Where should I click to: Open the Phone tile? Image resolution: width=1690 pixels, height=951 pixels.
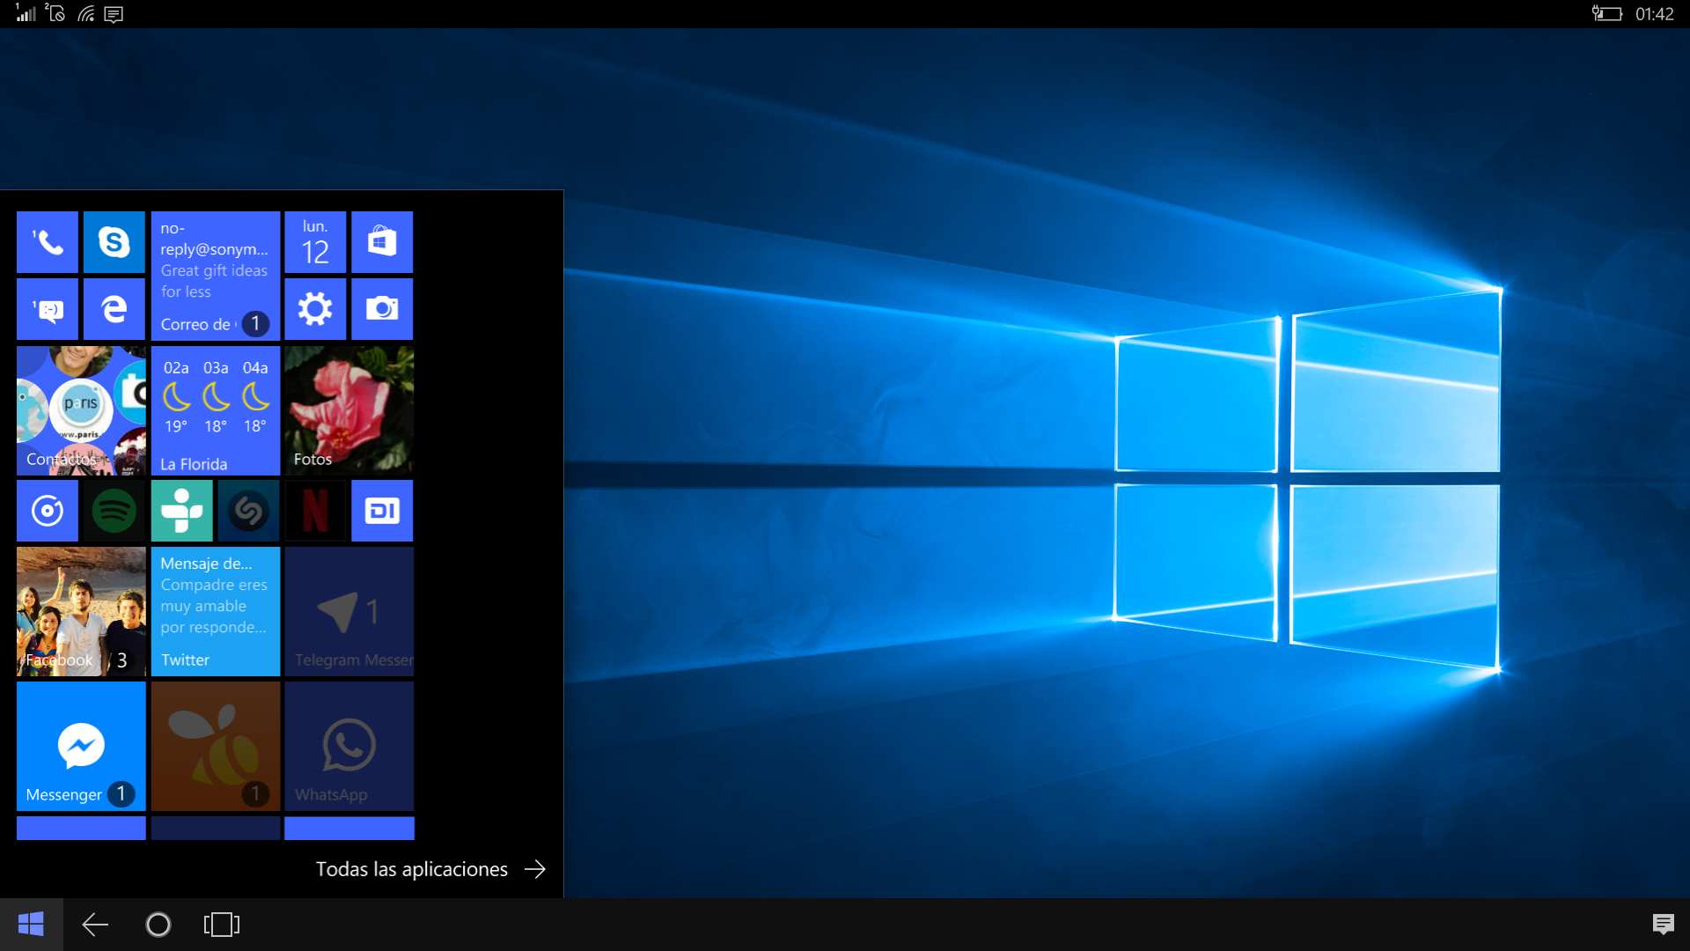(48, 242)
